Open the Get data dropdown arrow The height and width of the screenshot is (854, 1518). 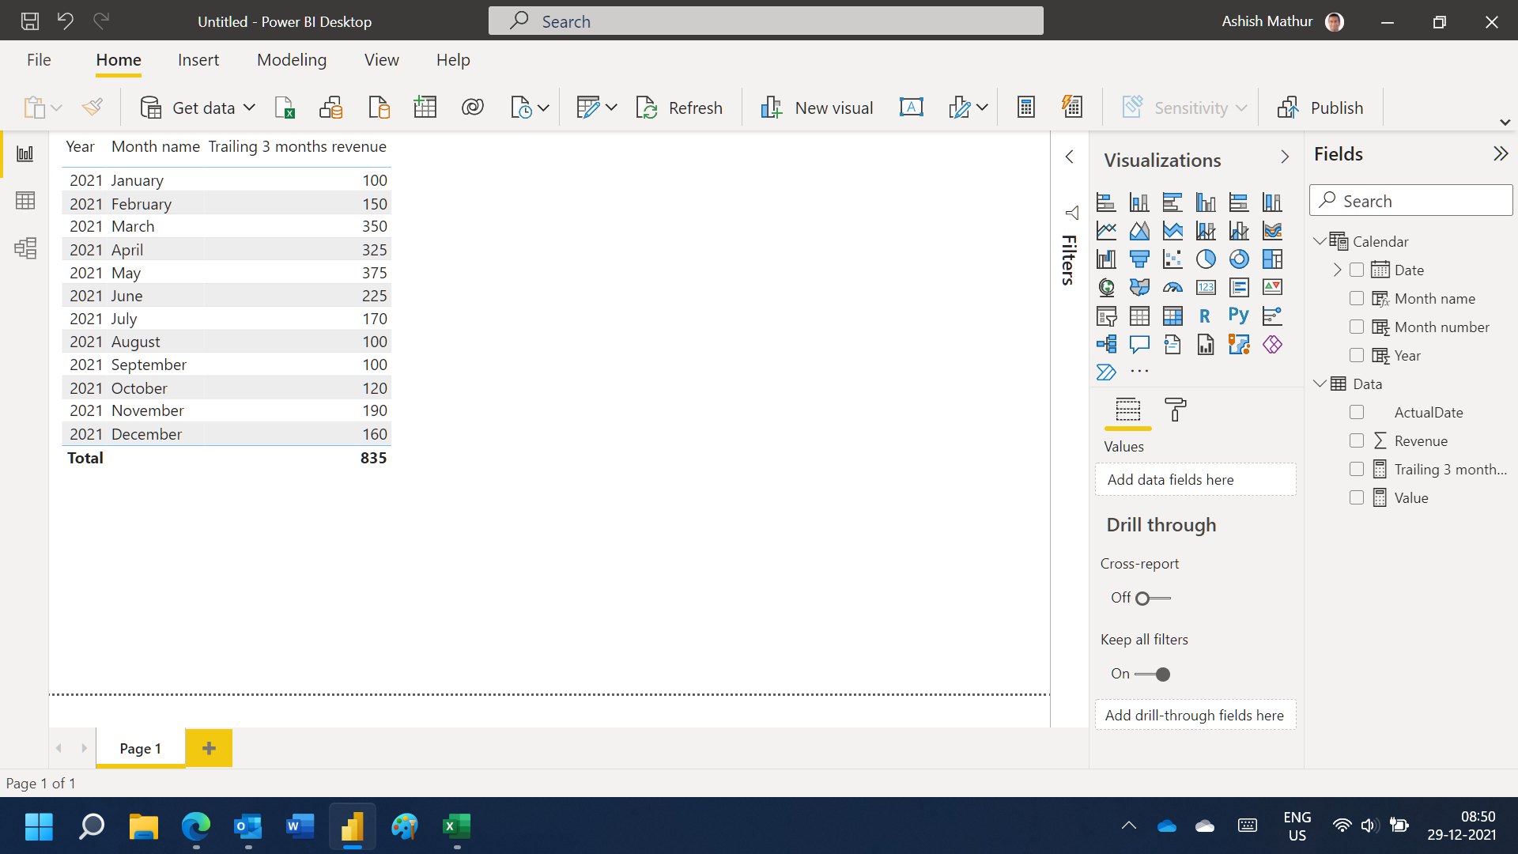pyautogui.click(x=249, y=108)
